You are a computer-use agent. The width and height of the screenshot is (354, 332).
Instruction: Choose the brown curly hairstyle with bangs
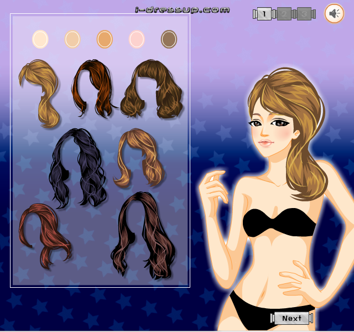pos(152,89)
